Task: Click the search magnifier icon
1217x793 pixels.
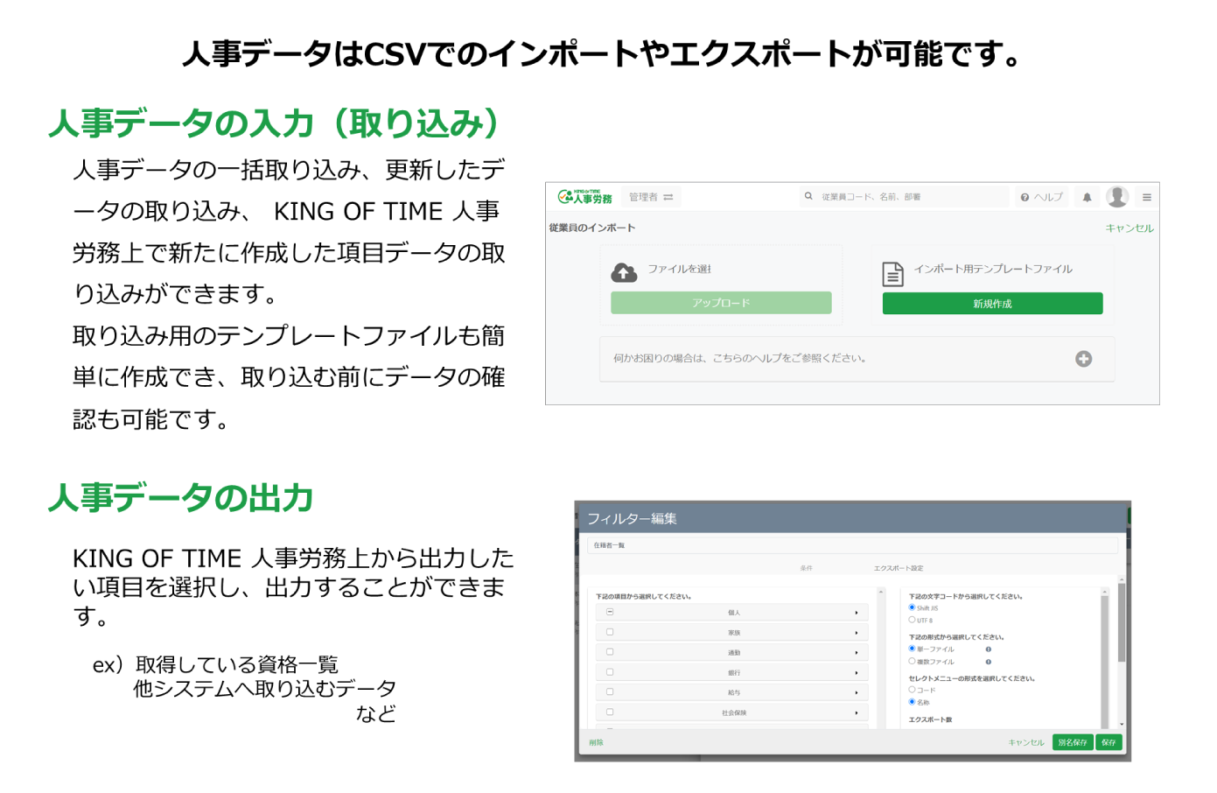Action: (808, 196)
